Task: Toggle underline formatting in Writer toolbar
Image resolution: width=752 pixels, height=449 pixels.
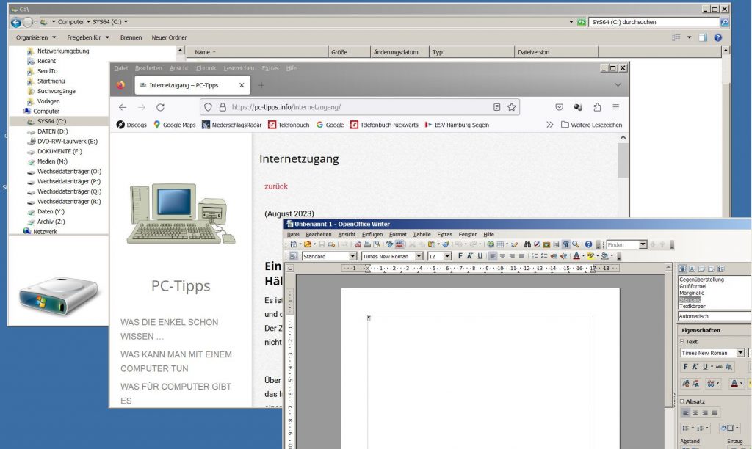Action: tap(480, 256)
